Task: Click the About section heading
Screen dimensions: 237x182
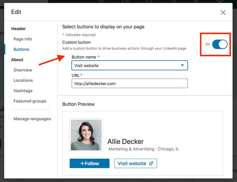Action: (17, 60)
